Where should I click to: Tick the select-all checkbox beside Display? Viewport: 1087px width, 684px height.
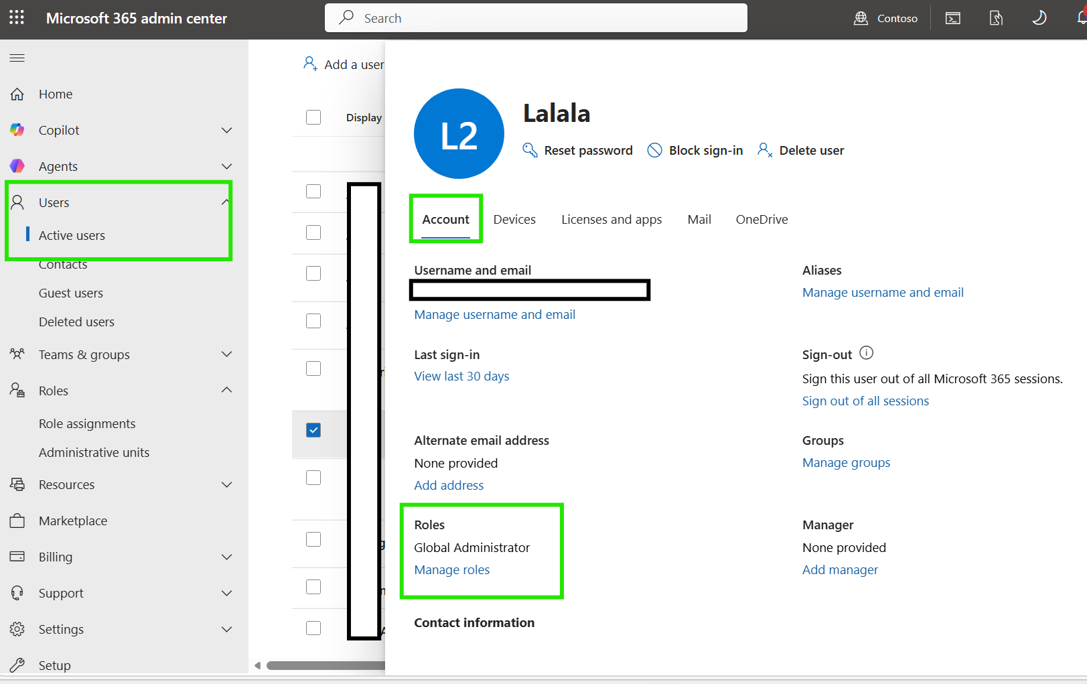(313, 117)
